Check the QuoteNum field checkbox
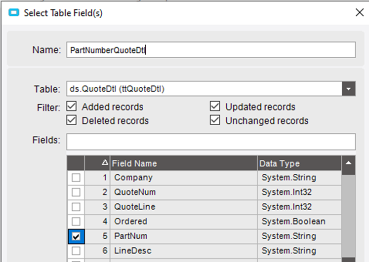The height and width of the screenshot is (262, 369). [x=76, y=192]
